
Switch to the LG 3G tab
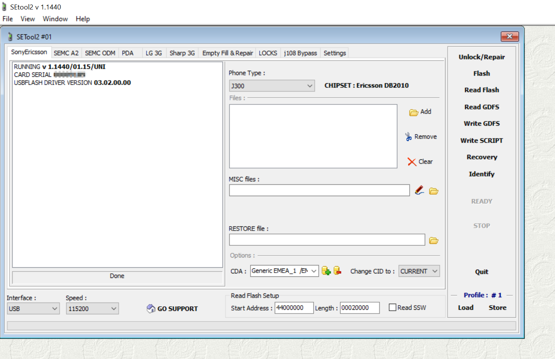pos(154,53)
